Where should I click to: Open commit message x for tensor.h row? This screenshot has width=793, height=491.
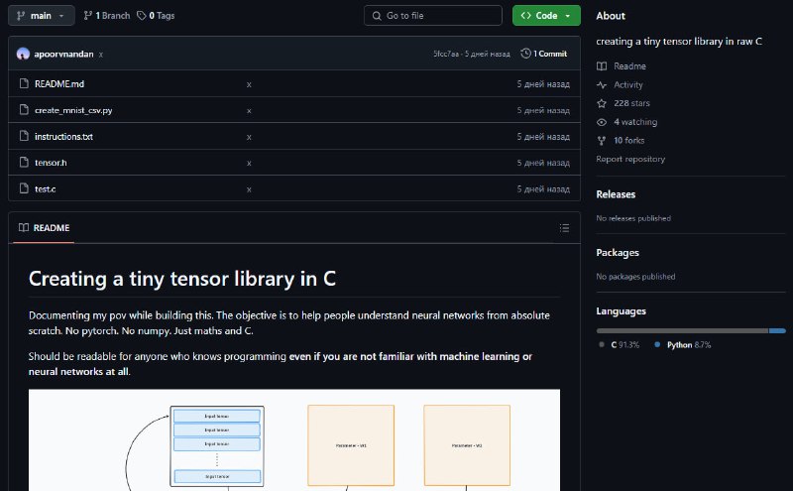[249, 163]
